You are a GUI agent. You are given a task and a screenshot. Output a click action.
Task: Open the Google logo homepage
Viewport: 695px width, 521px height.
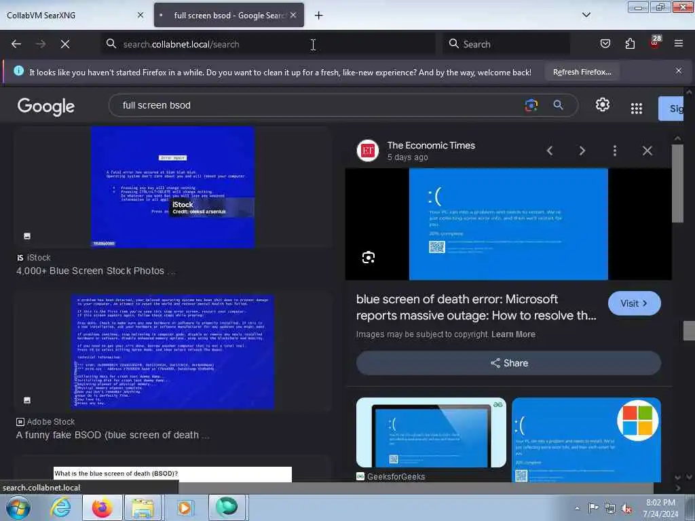[46, 107]
